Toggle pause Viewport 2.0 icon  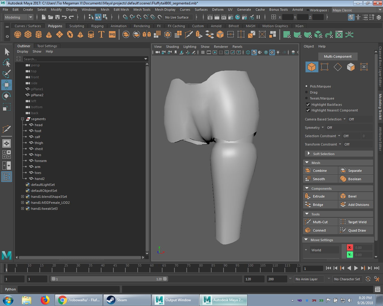pyautogui.click(x=258, y=17)
